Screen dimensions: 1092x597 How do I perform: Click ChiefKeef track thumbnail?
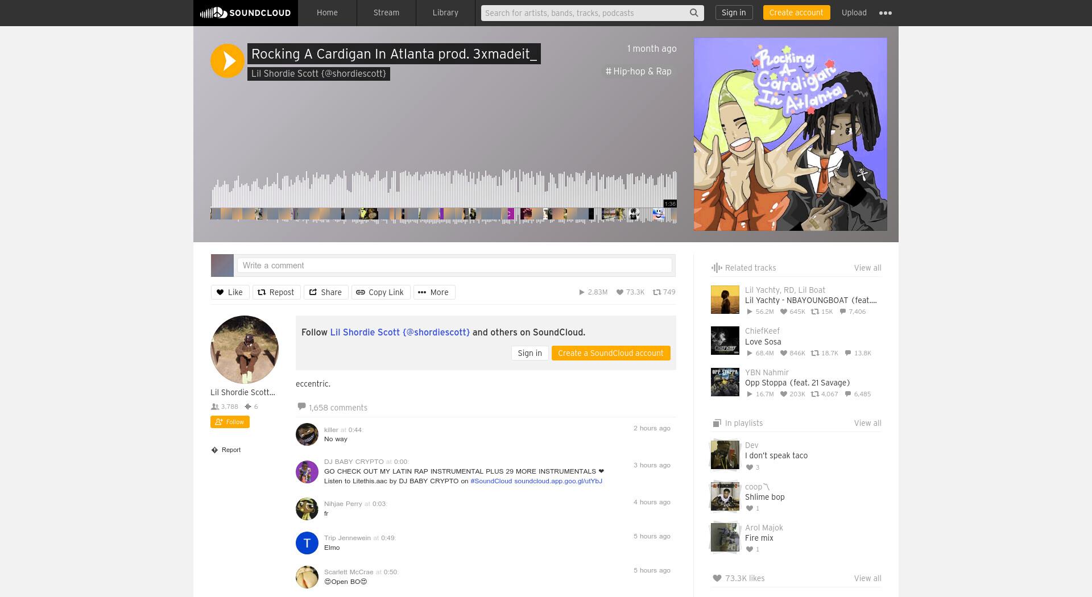point(725,341)
